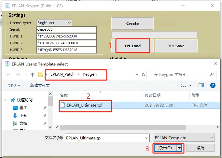The width and height of the screenshot is (222, 158).
Task: Refresh the Keygen folder view
Action: point(144,75)
